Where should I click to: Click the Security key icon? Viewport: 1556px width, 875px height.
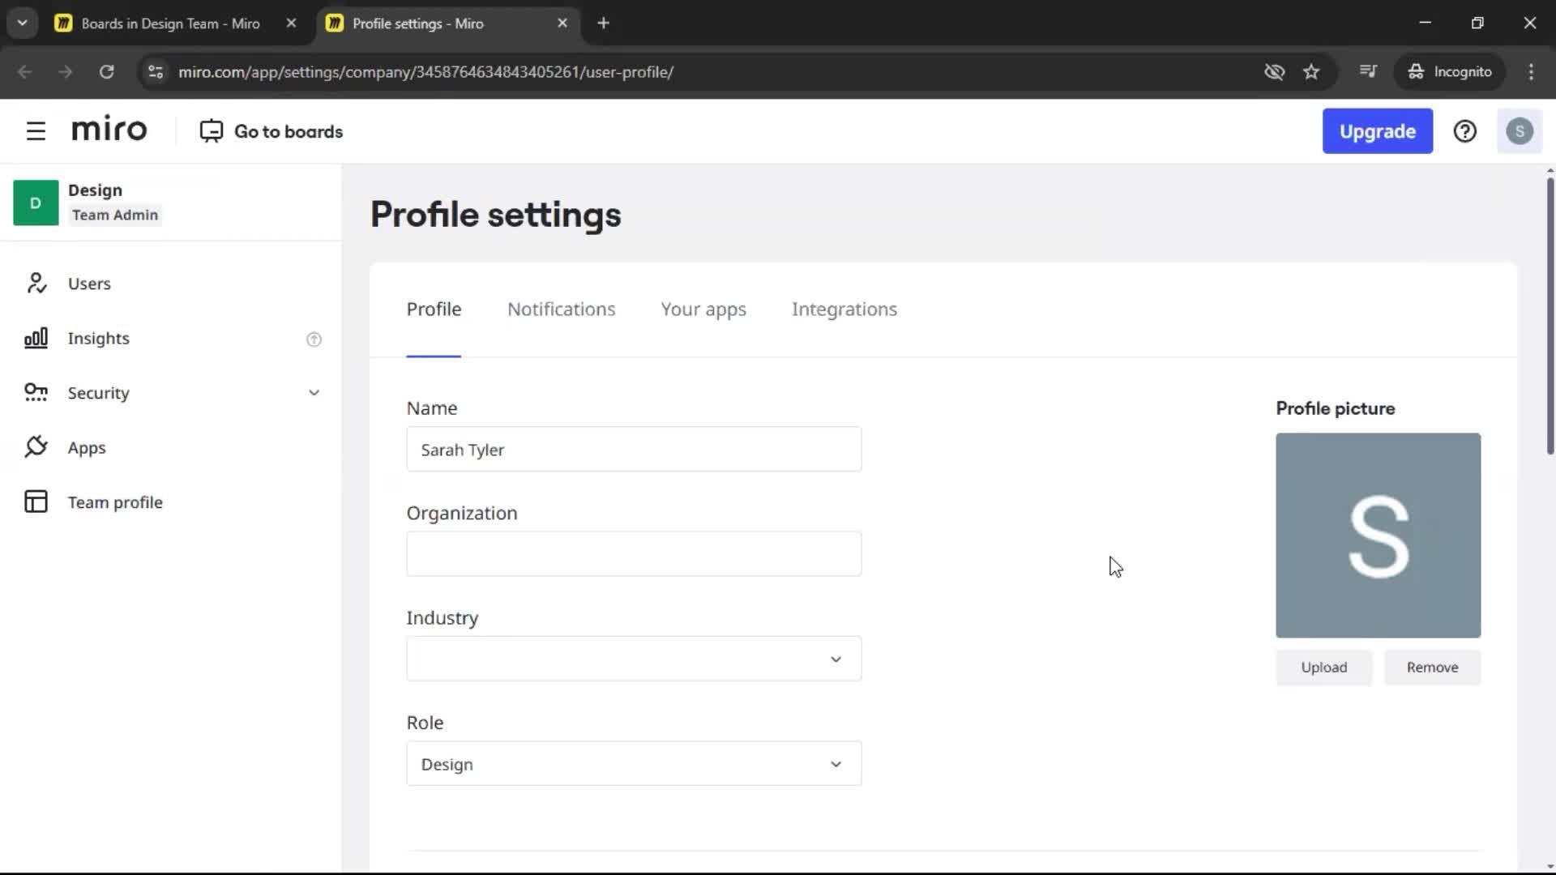[x=36, y=393]
